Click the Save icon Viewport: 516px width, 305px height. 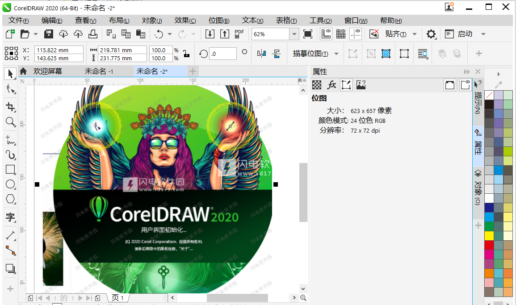coord(49,34)
